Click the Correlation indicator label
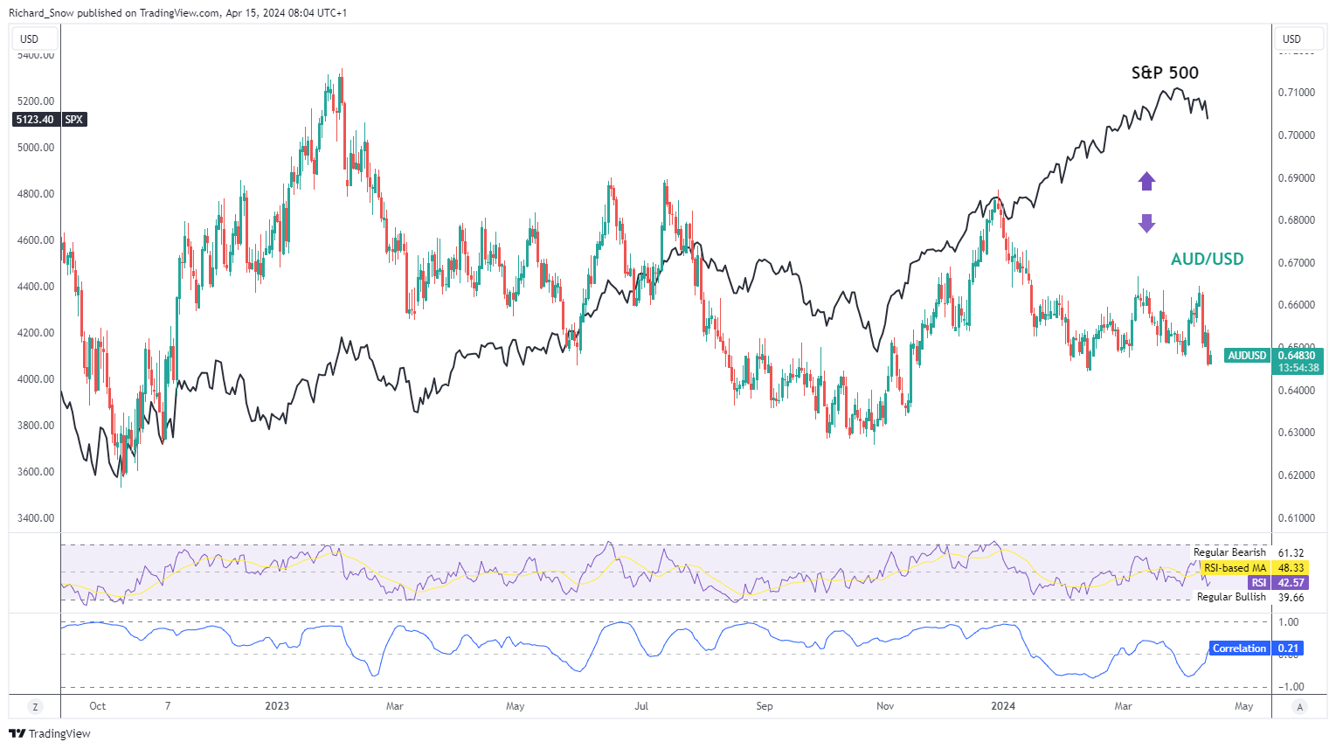Image resolution: width=1336 pixels, height=749 pixels. pyautogui.click(x=1239, y=648)
